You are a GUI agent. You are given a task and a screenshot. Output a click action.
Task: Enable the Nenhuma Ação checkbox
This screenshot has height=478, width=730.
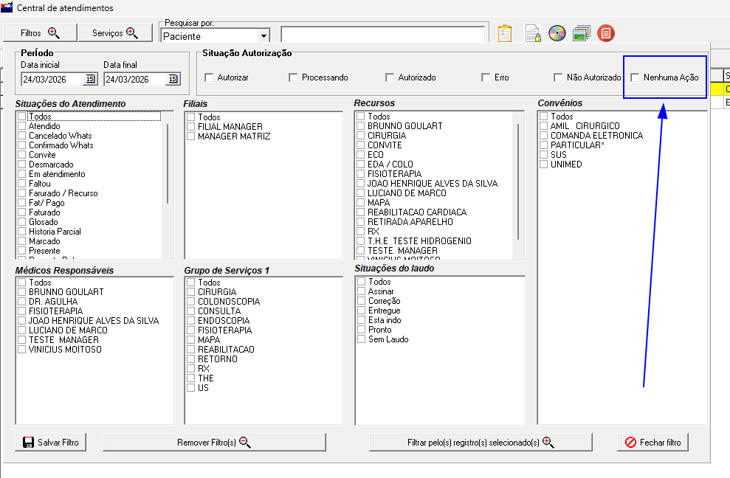(x=635, y=77)
